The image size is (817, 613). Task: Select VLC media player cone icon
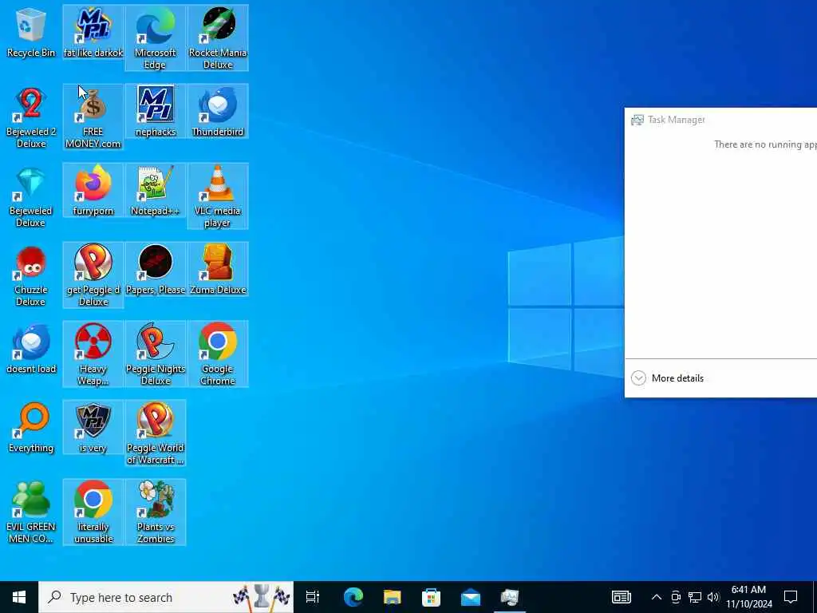pos(218,196)
